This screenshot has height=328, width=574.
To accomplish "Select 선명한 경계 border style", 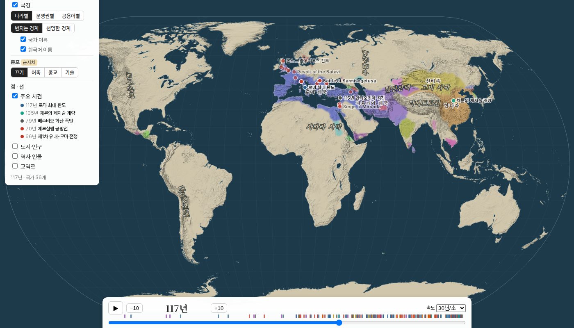I will 58,28.
